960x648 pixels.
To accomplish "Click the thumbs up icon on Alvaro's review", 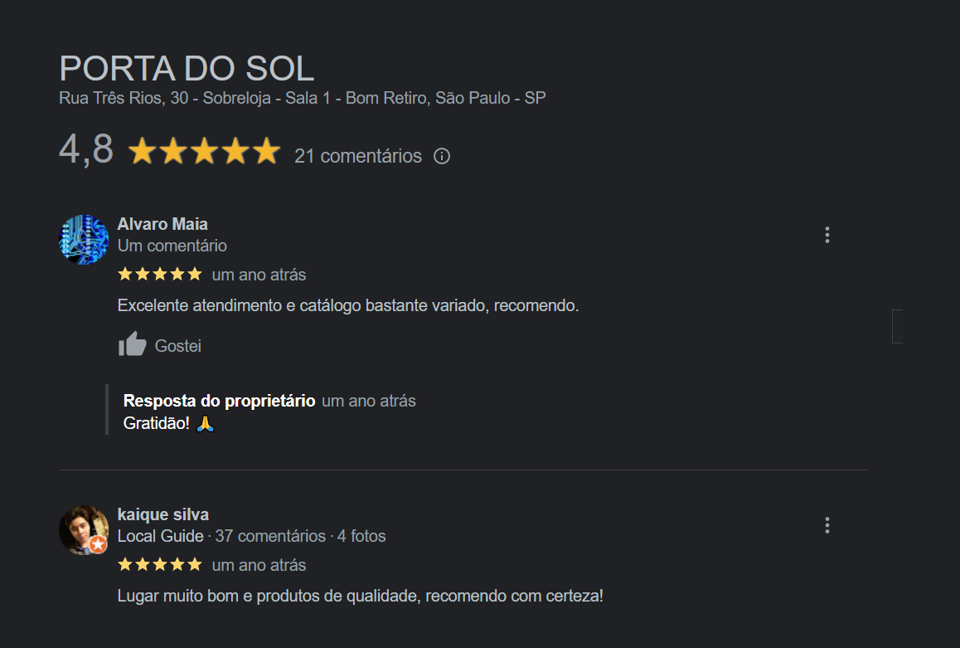I will (132, 344).
